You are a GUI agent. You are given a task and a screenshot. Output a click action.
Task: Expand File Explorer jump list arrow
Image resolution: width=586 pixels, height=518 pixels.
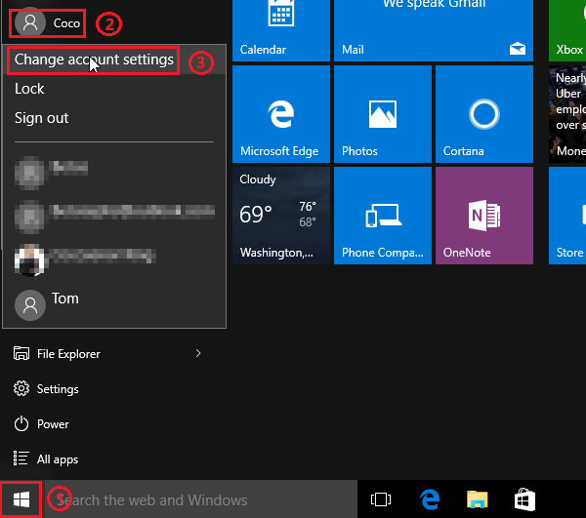(x=198, y=353)
